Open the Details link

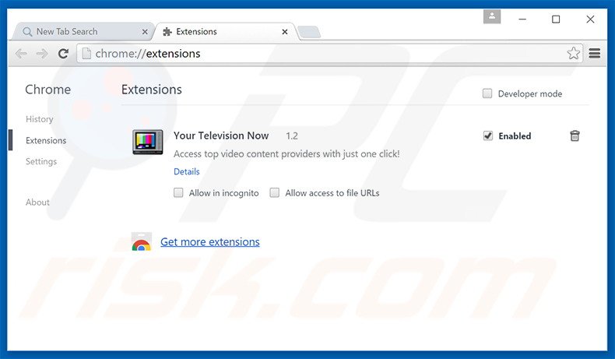187,171
